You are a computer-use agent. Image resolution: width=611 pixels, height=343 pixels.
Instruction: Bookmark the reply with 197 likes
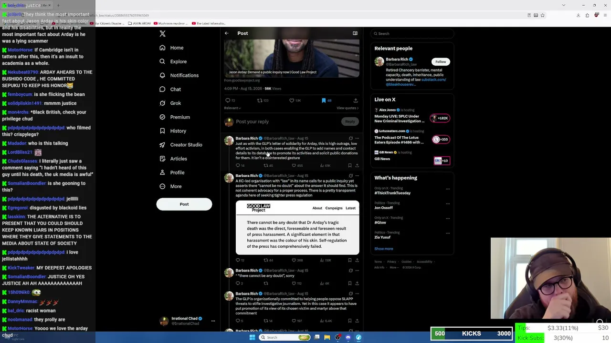pos(350,321)
